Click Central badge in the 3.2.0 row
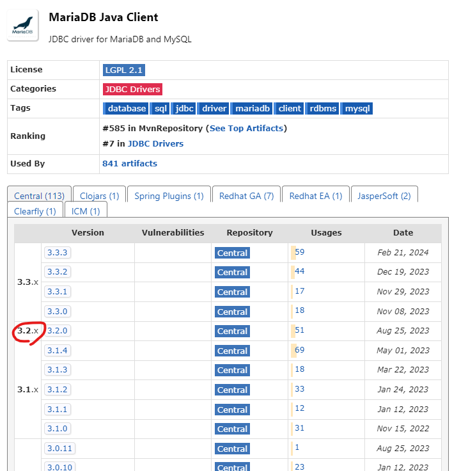 (232, 331)
